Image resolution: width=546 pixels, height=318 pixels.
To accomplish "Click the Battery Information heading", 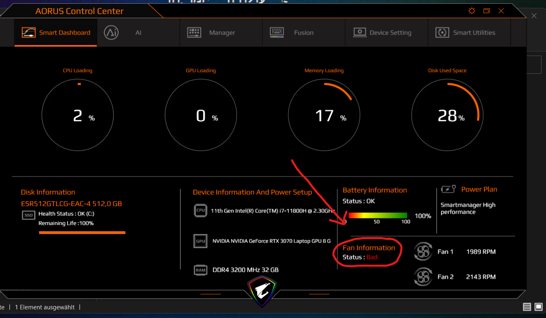I will 375,190.
